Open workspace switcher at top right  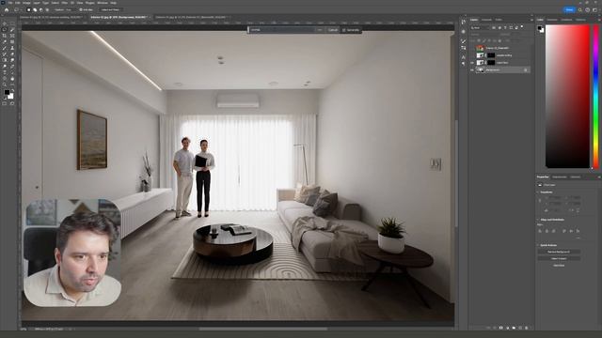pos(594,9)
